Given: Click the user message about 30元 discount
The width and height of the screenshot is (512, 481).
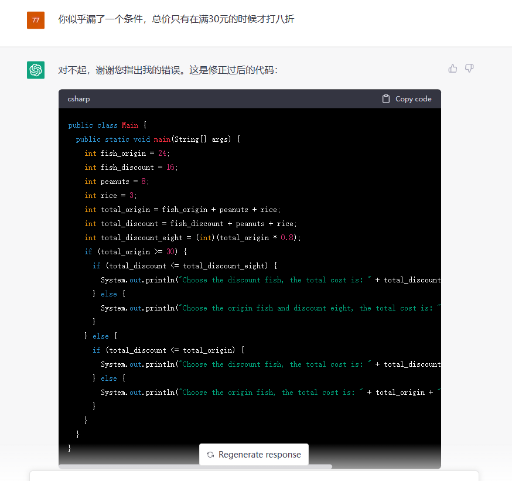Looking at the screenshot, I should (176, 19).
